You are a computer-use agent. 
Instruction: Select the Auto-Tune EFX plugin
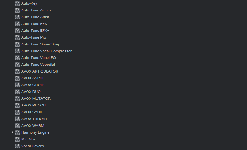tap(34, 24)
